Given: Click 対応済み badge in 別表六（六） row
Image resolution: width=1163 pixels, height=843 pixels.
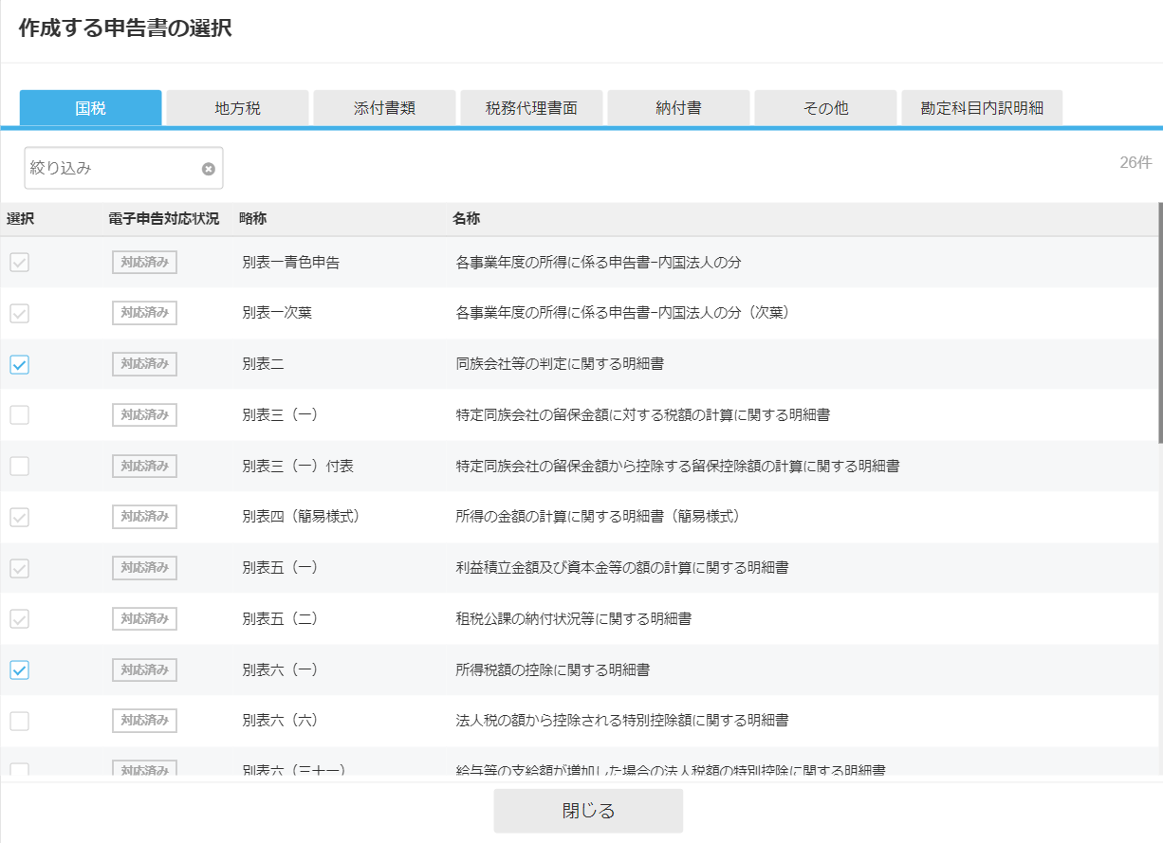Looking at the screenshot, I should pyautogui.click(x=144, y=721).
